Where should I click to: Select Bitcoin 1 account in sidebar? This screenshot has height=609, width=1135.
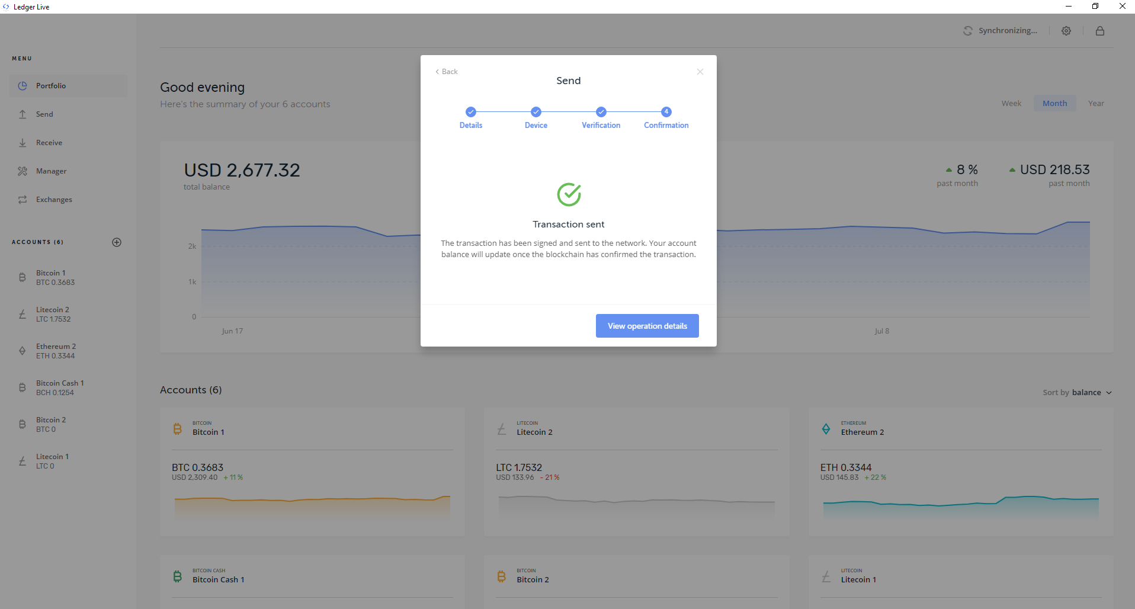(68, 277)
